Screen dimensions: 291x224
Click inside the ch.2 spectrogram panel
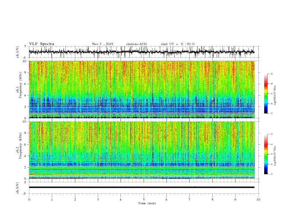click(x=141, y=150)
